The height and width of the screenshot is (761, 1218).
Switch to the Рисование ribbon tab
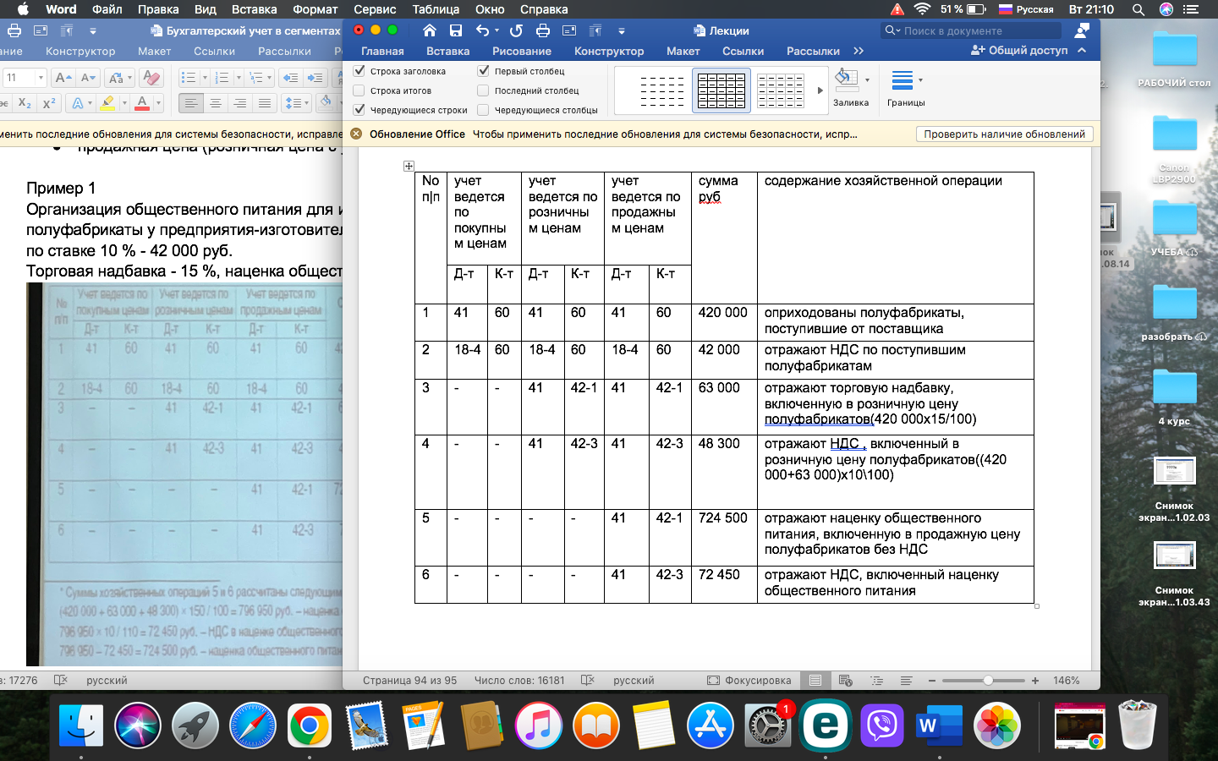click(x=522, y=51)
